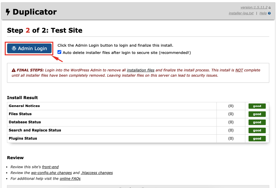Screen dimensions: 278x188
Task: Click the Review heading
Action: (x=15, y=158)
